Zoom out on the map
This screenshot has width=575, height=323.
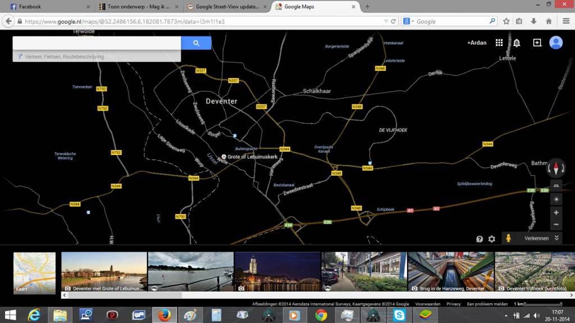pos(556,224)
